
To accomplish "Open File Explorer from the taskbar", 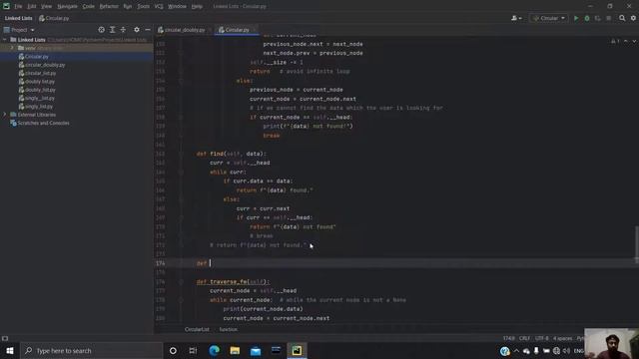I will point(235,350).
